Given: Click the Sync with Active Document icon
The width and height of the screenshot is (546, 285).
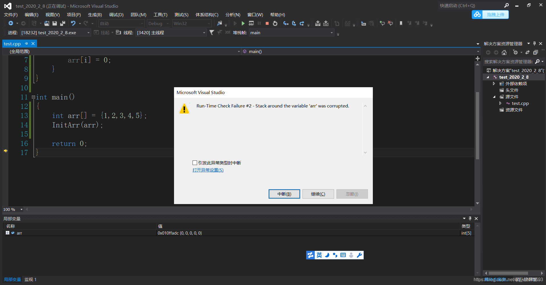Looking at the screenshot, I should coord(527,52).
